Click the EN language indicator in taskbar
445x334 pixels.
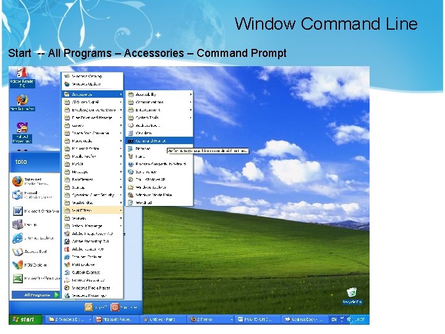click(x=334, y=320)
